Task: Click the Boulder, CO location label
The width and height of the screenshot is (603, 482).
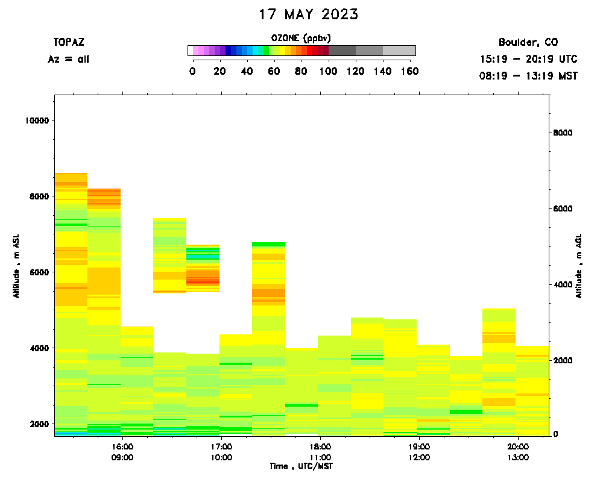Action: coord(528,42)
